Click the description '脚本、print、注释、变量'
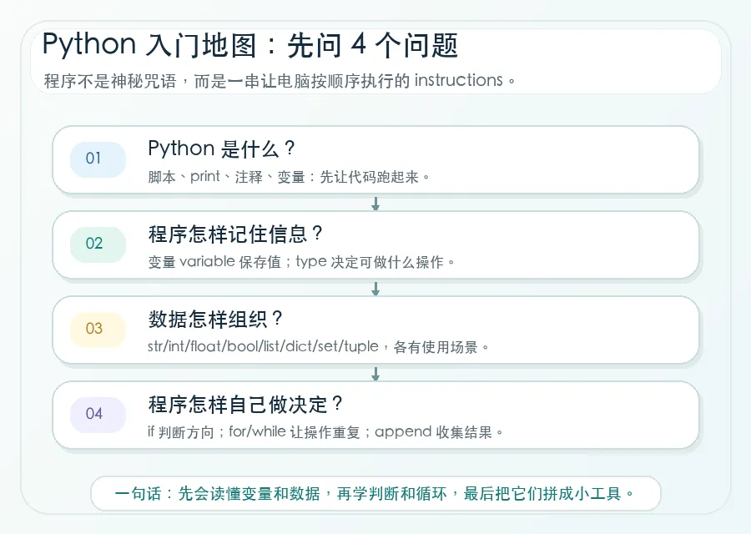The height and width of the screenshot is (534, 751). point(226,177)
